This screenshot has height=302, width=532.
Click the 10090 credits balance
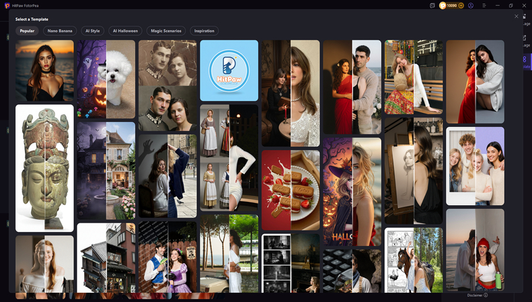pos(451,5)
